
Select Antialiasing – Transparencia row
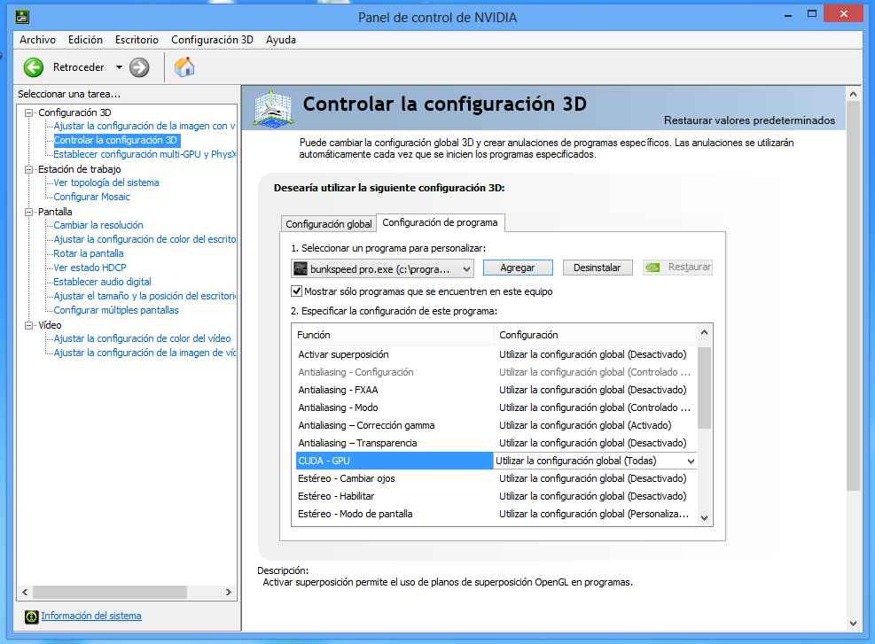[x=495, y=443]
